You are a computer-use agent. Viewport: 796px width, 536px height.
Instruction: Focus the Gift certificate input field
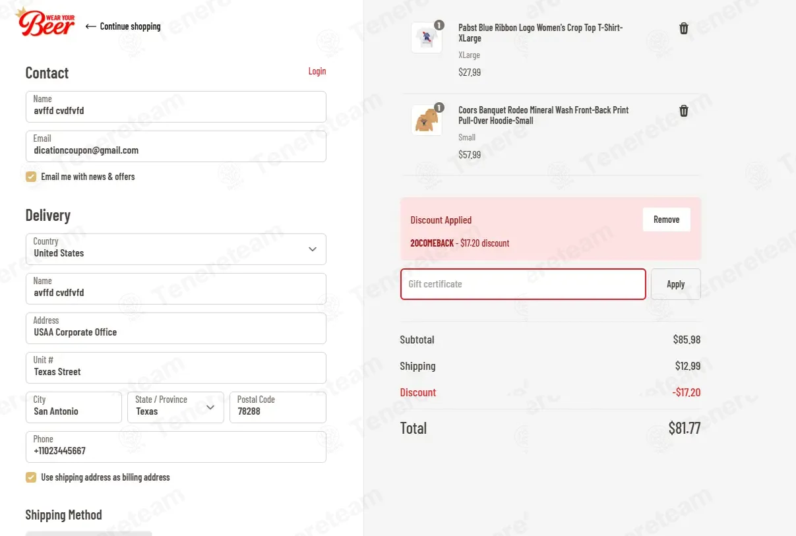point(523,284)
